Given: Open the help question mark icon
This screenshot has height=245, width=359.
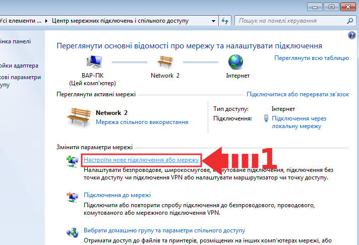Looking at the screenshot, I should tap(351, 35).
